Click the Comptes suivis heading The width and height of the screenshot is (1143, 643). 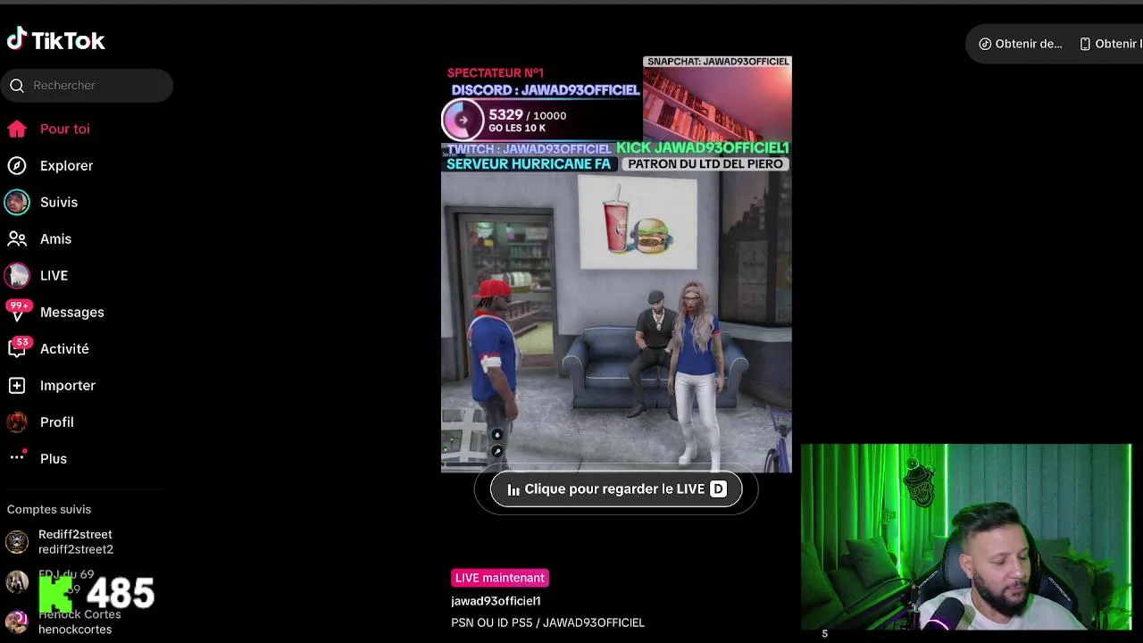pyautogui.click(x=49, y=509)
